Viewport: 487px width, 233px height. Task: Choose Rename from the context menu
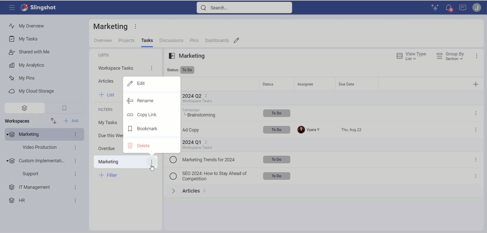click(152, 101)
